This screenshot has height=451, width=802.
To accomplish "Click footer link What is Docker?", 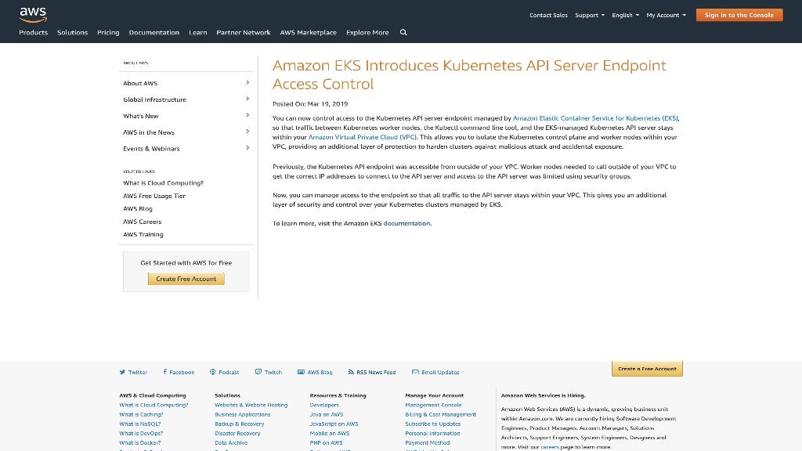I will tap(140, 443).
